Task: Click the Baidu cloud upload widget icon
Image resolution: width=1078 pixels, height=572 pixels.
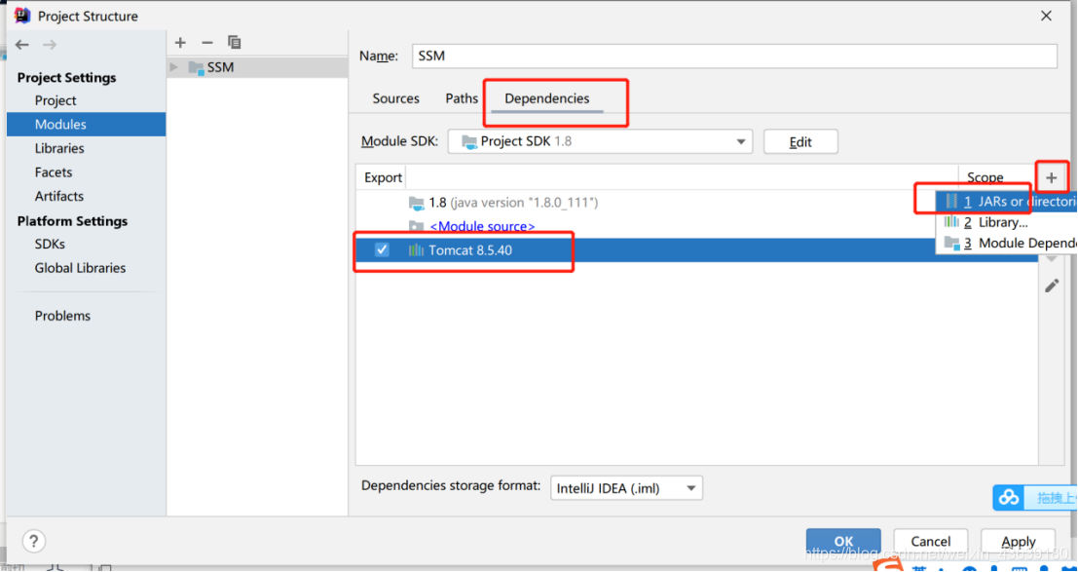Action: [x=1009, y=497]
